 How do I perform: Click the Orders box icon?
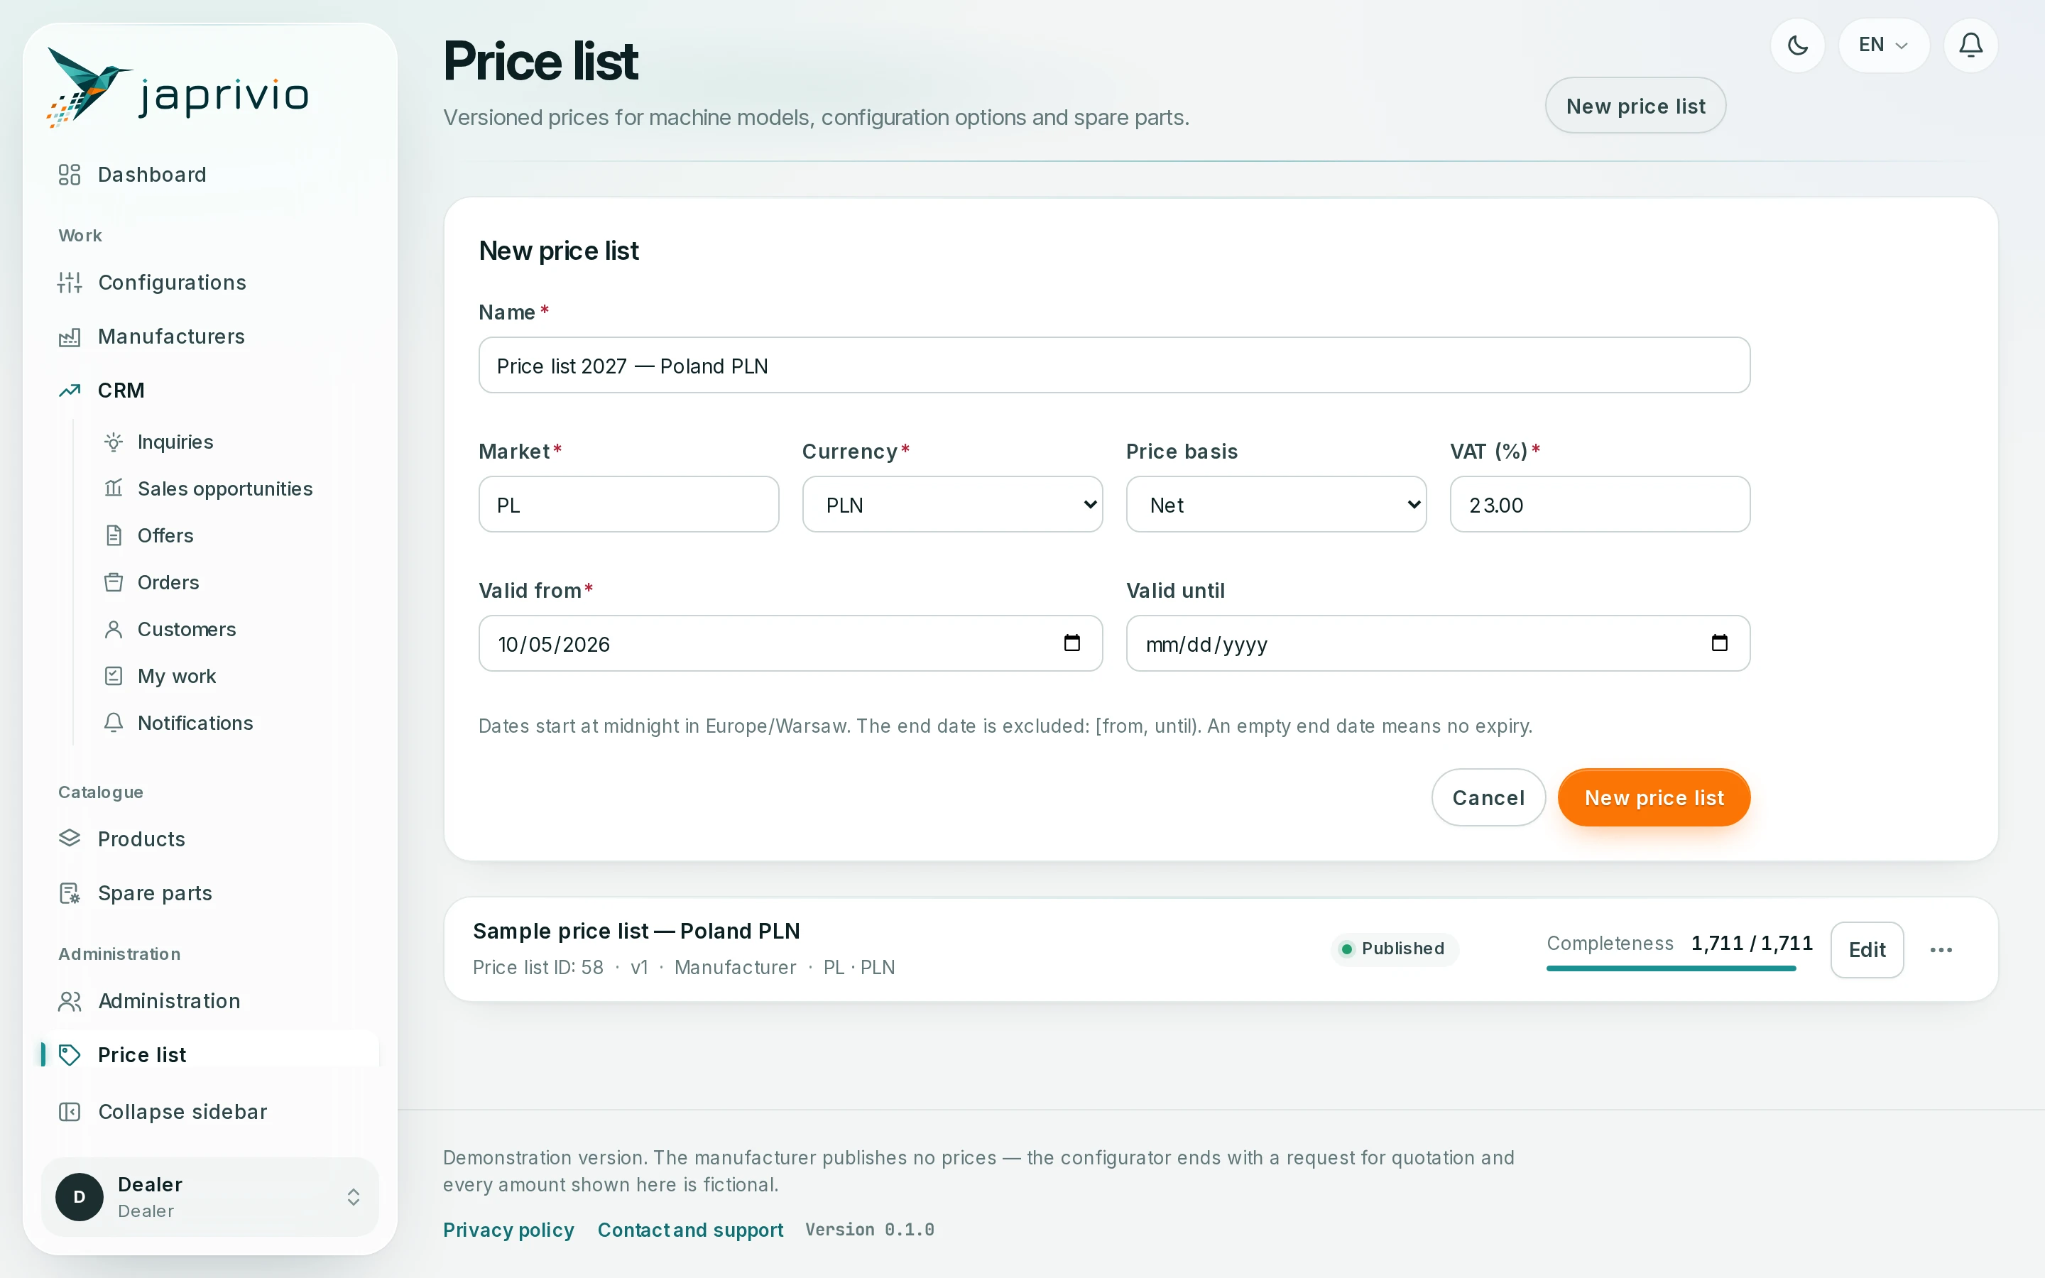click(x=113, y=582)
